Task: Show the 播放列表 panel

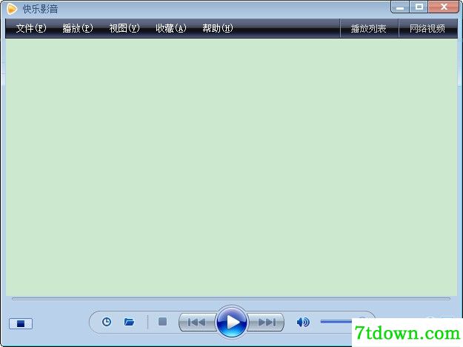Action: coord(368,29)
